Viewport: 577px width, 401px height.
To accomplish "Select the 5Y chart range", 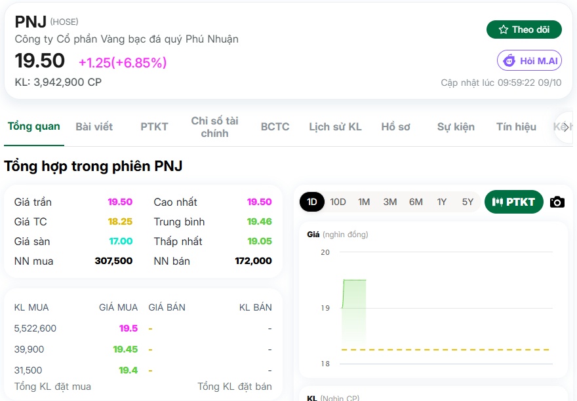I will point(468,202).
